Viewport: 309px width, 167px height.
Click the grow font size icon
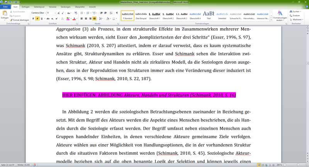59,13
